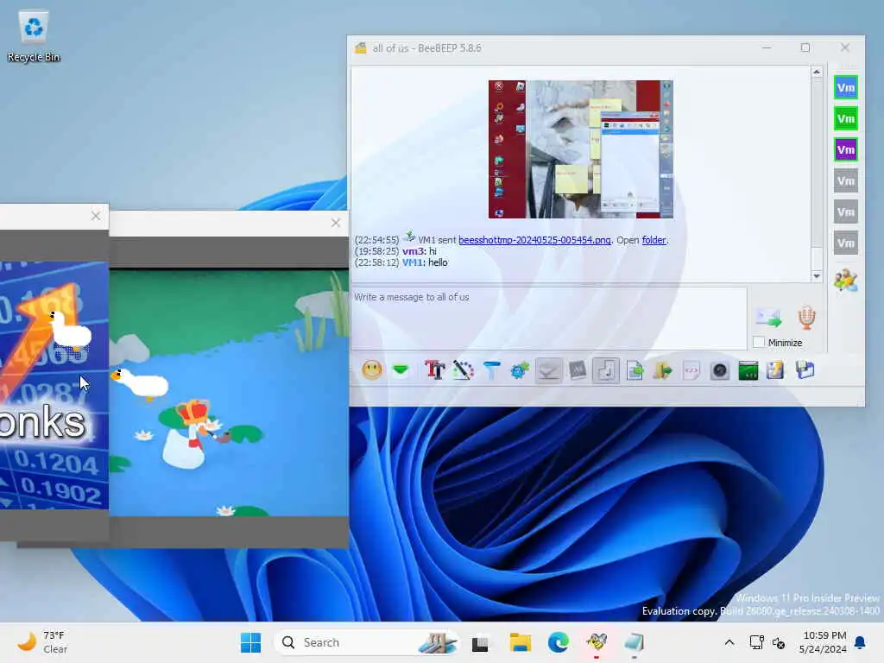Click the group users icon below avatars
884x663 pixels.
[x=846, y=281]
